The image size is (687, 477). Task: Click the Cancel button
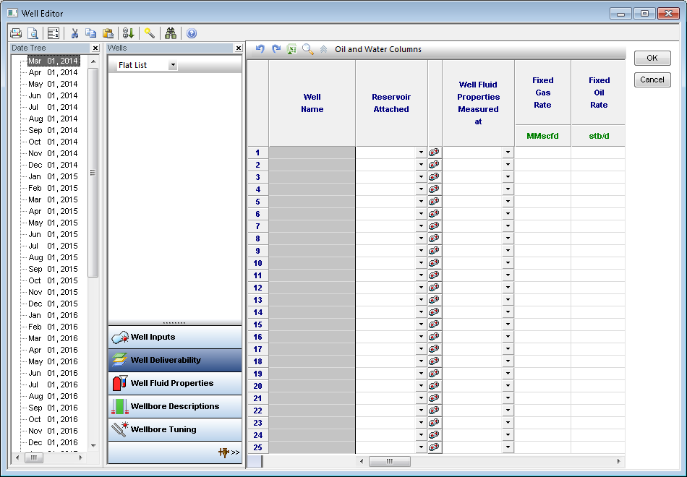coord(652,79)
